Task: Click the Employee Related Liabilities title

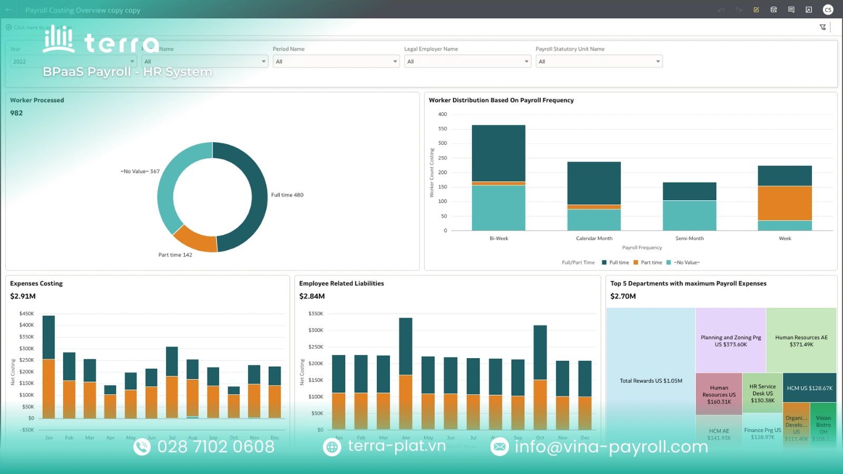Action: tap(341, 283)
